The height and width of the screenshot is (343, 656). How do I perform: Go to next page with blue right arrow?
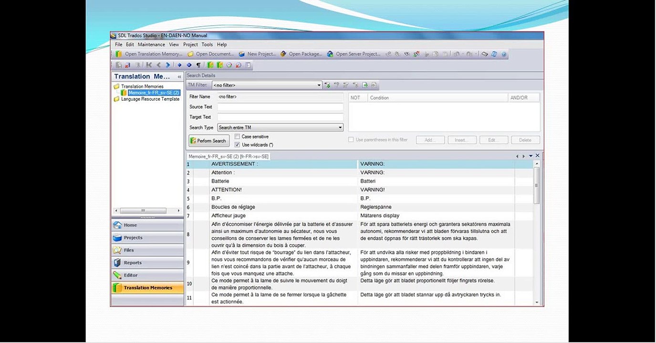pos(167,65)
